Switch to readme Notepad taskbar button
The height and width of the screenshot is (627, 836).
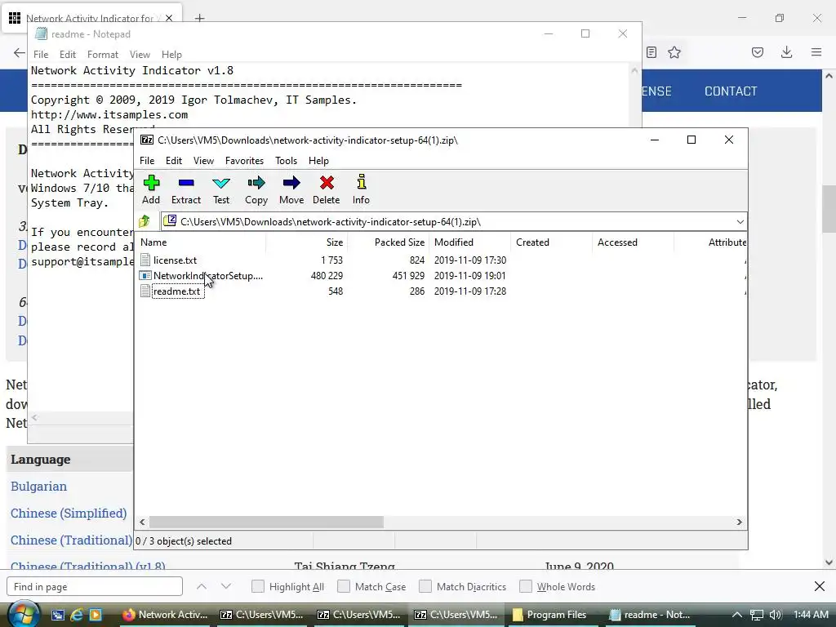[649, 615]
